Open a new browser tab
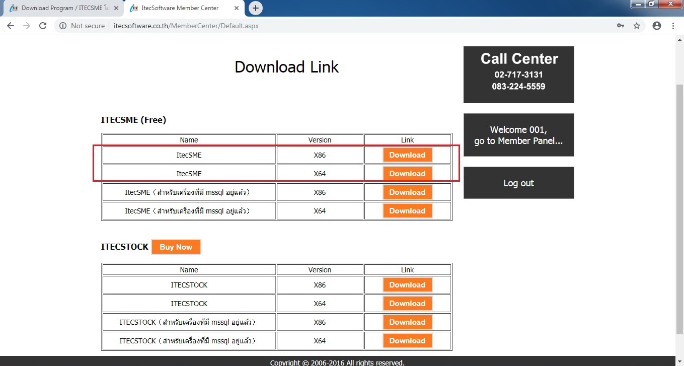Viewport: 684px width, 366px height. pos(256,8)
